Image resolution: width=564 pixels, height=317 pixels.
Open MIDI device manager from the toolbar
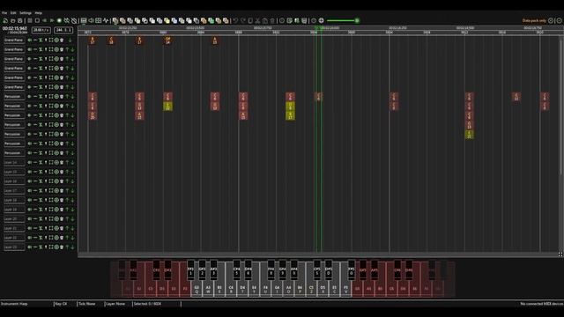coord(304,21)
